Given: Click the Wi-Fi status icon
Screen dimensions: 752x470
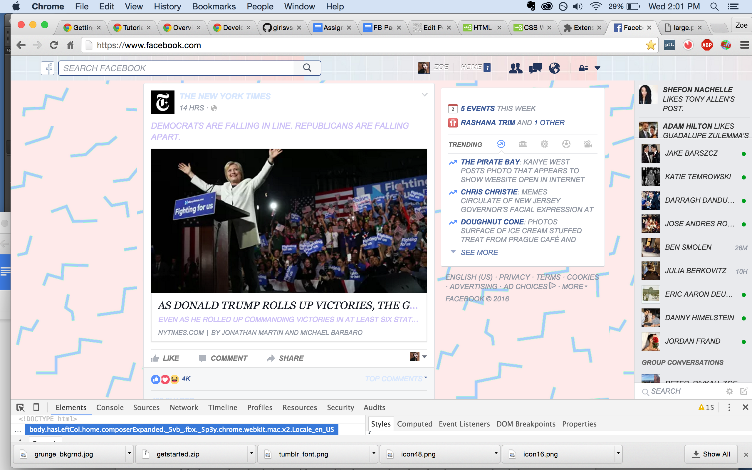Looking at the screenshot, I should click(595, 6).
